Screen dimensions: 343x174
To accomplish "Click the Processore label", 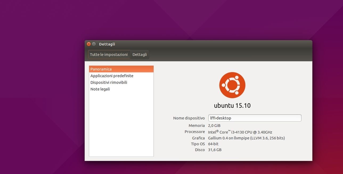I will [x=195, y=132].
